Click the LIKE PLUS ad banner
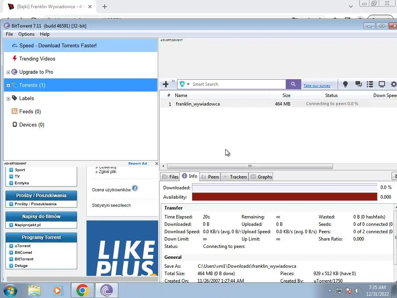The height and width of the screenshot is (298, 397). coord(122,248)
